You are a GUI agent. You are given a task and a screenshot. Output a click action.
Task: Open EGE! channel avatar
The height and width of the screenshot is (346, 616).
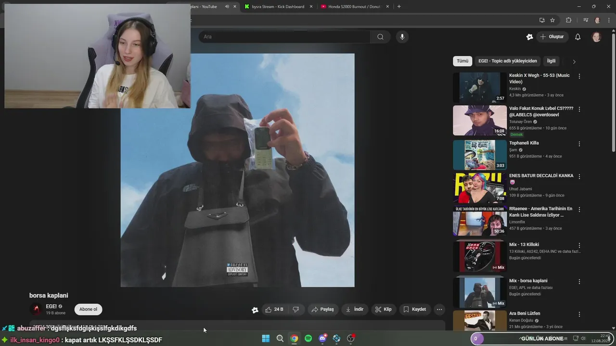click(36, 309)
